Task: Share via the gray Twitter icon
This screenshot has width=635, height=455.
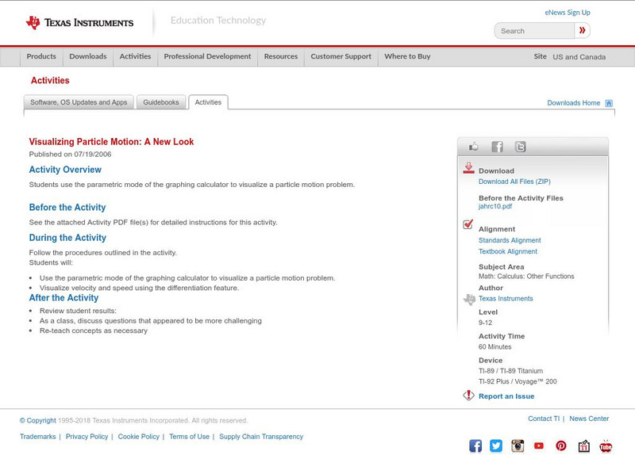Action: (x=521, y=147)
